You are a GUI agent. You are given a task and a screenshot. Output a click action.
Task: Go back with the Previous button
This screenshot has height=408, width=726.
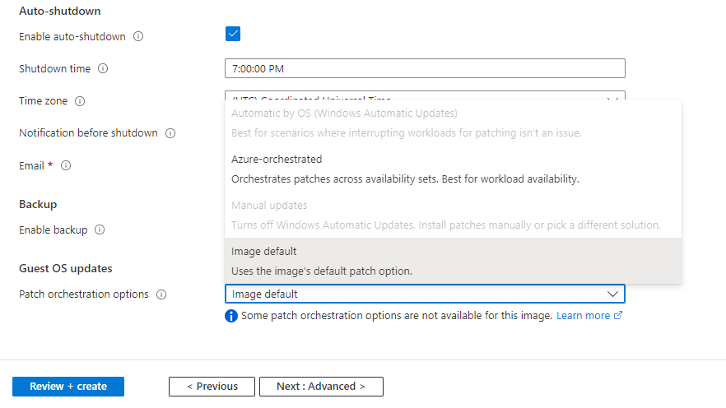pyautogui.click(x=212, y=387)
